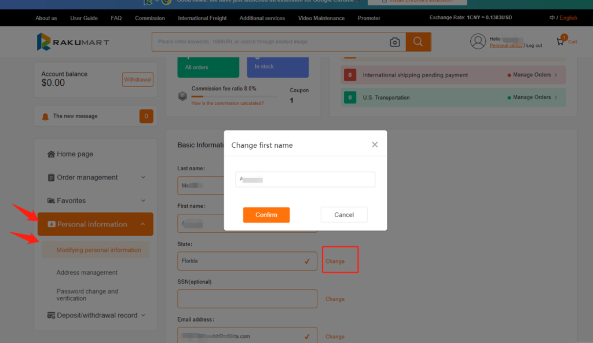Click the Rakumart logo
Viewport: 593px width, 343px height.
click(73, 42)
